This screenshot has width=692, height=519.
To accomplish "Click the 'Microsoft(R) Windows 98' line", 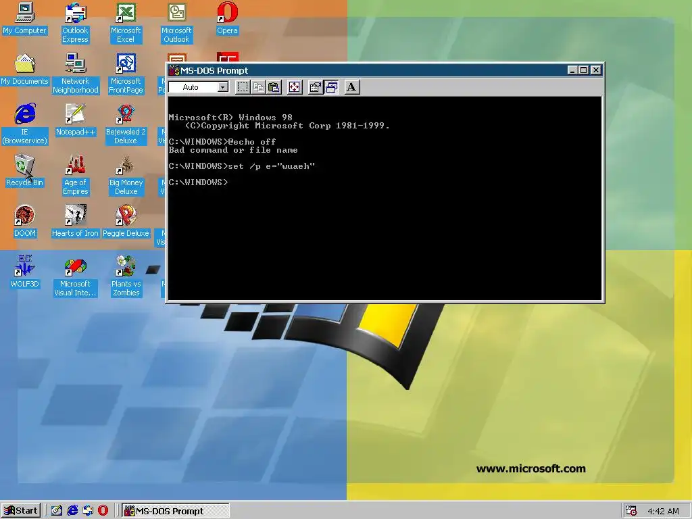I will 230,118.
